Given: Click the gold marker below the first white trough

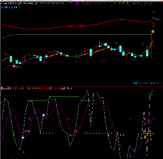Looking at the screenshot, I should 24,151.
